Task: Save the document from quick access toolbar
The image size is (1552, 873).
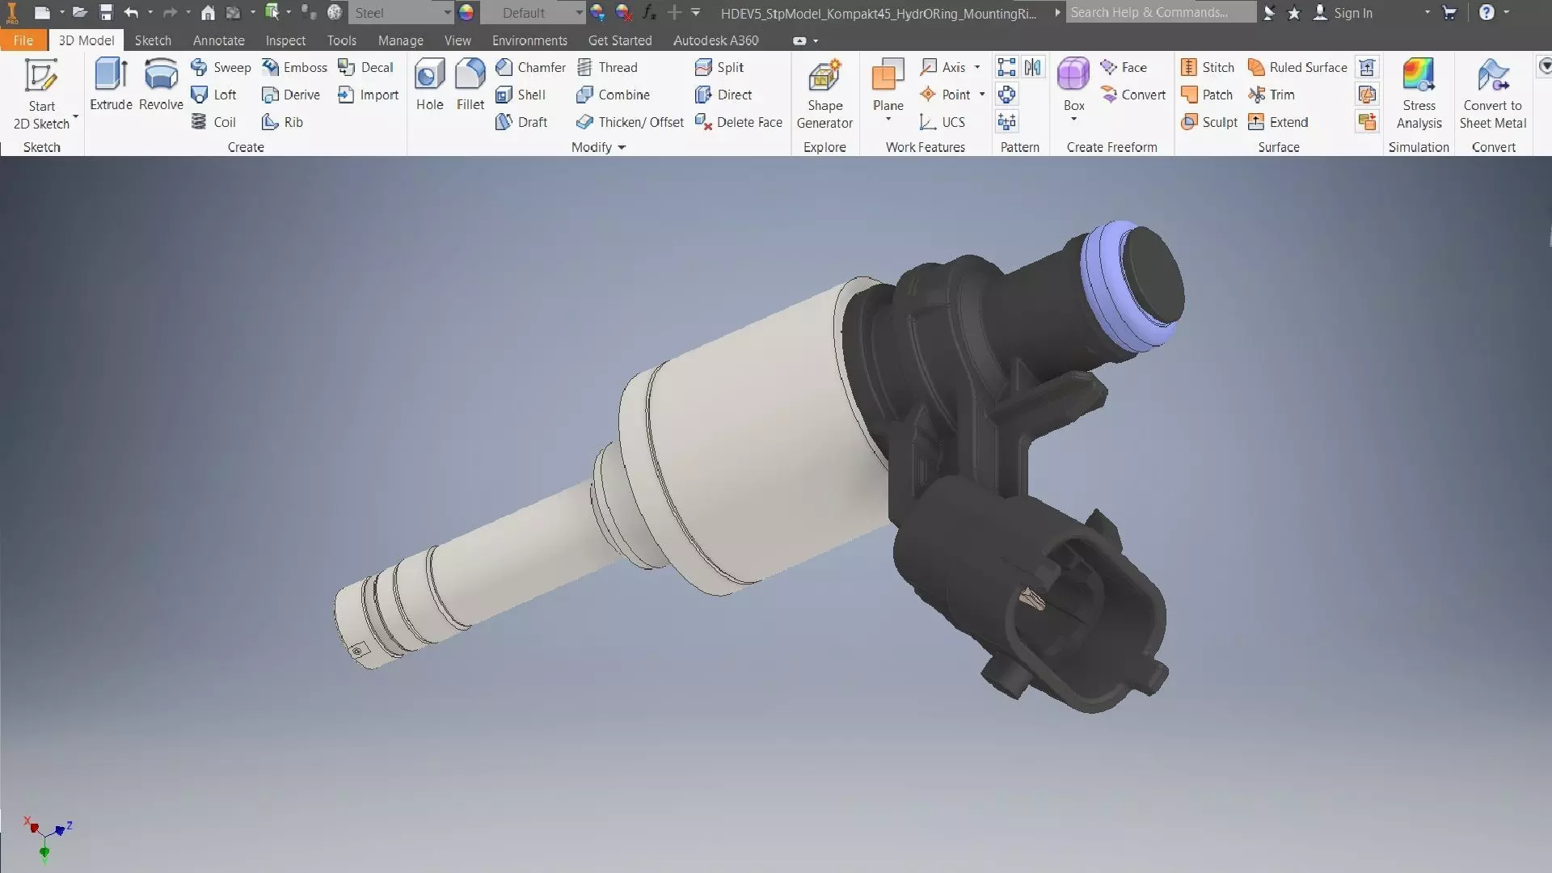Action: pos(106,12)
